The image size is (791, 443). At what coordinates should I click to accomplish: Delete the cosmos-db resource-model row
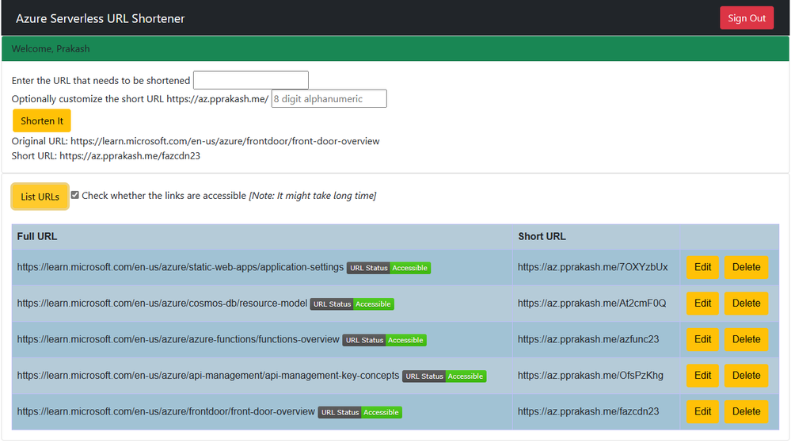point(746,303)
